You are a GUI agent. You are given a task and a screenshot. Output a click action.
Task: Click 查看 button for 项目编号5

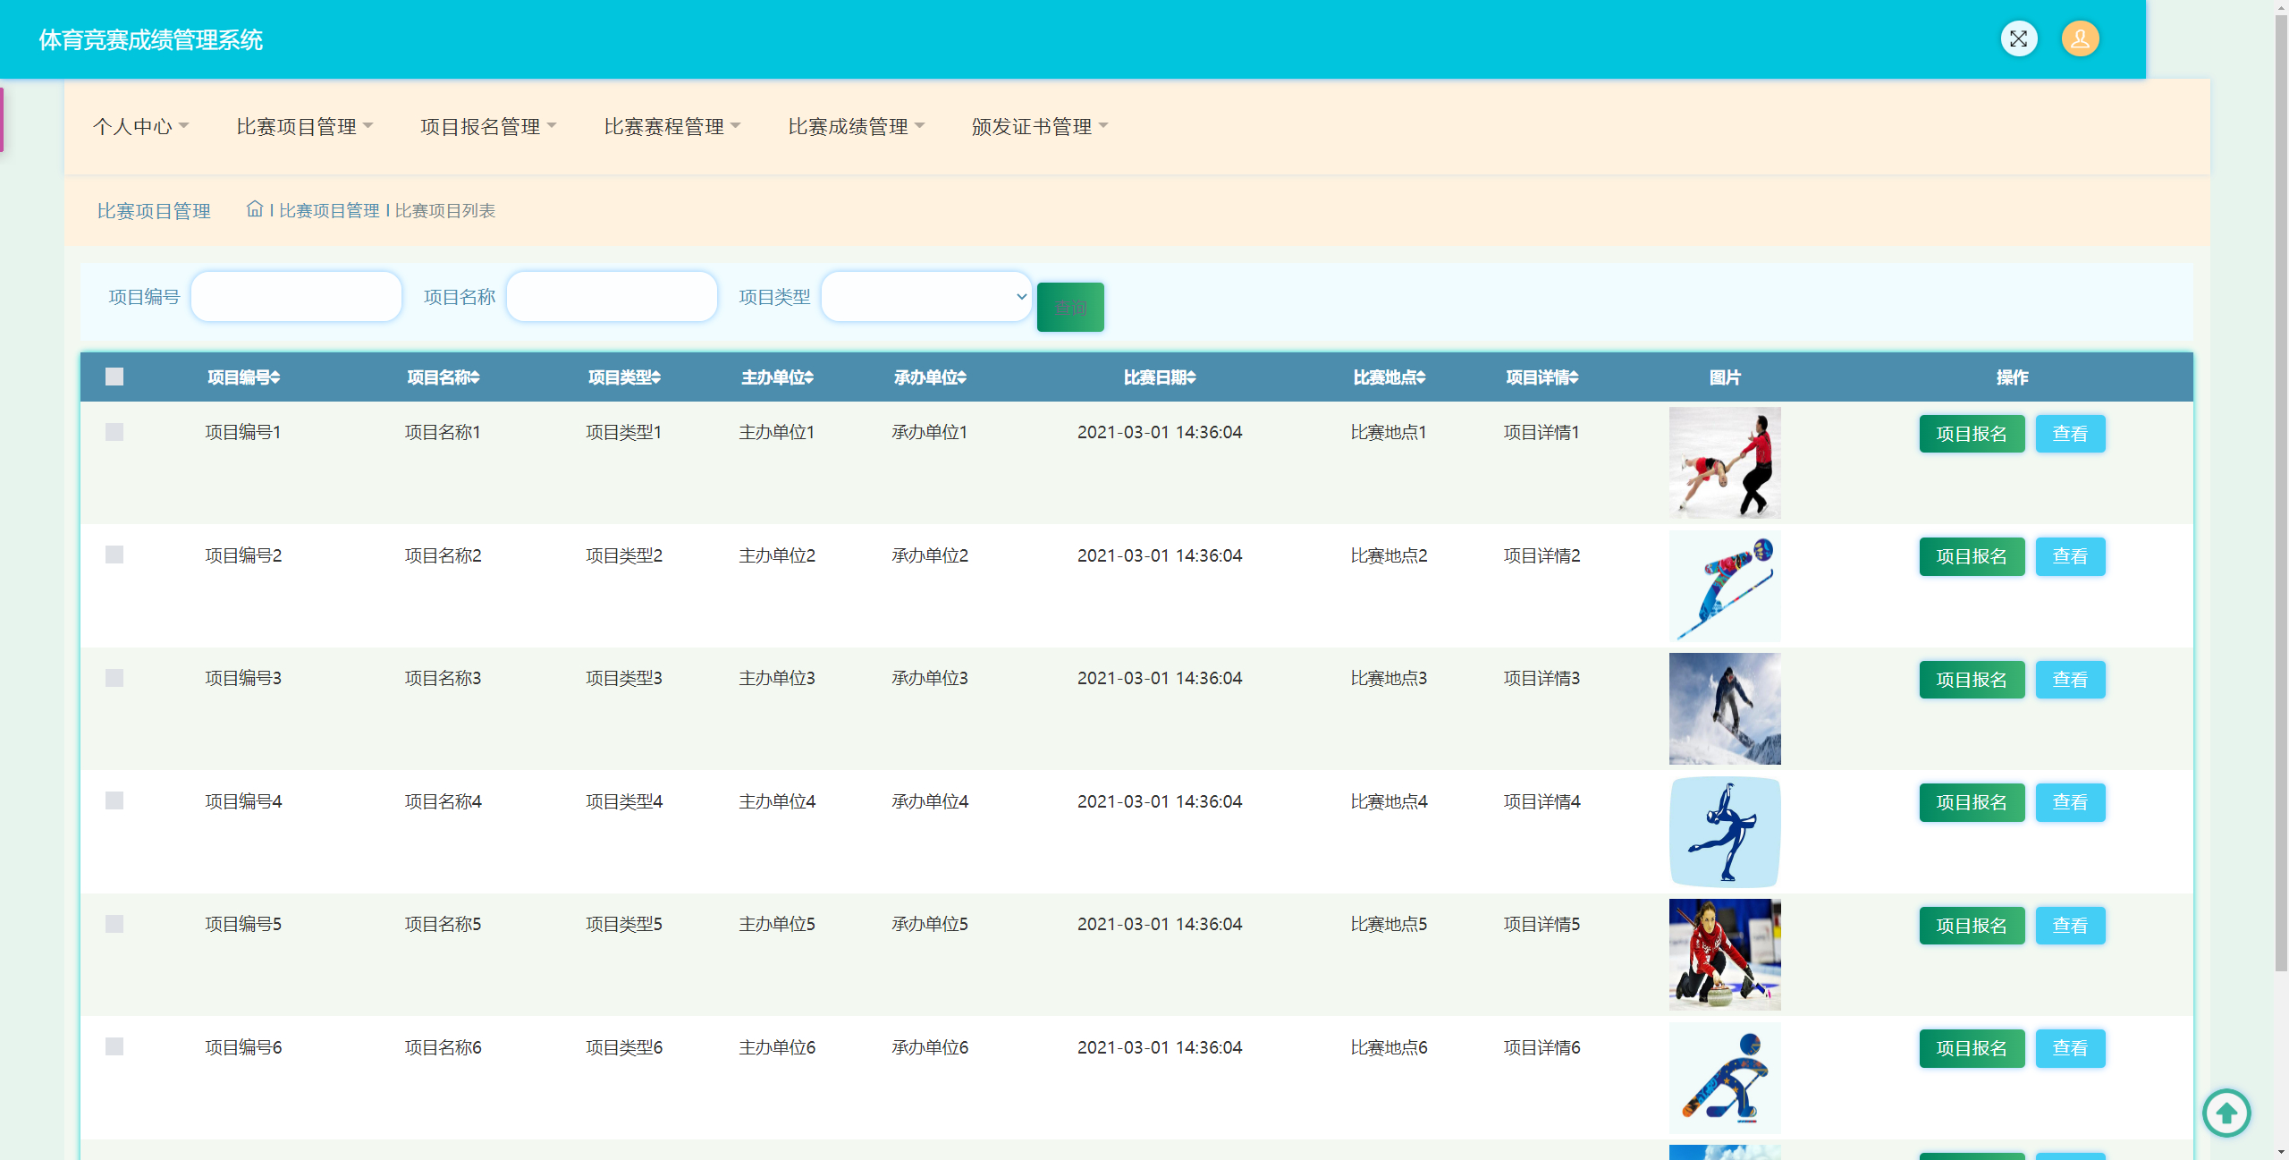(2069, 926)
